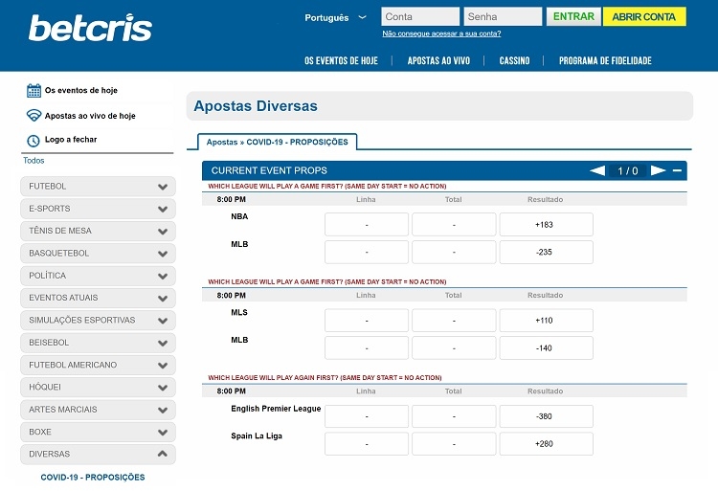Screen dimensions: 718x491
Task: Select the COVID-19 - PROPOSIÇÕES tab
Action: (x=277, y=142)
